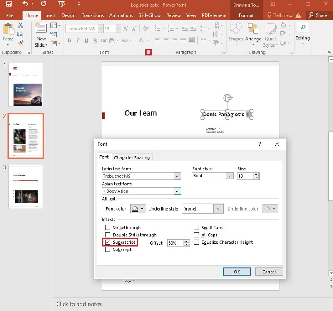
Task: Open Latin text font dropdown
Action: point(177,176)
